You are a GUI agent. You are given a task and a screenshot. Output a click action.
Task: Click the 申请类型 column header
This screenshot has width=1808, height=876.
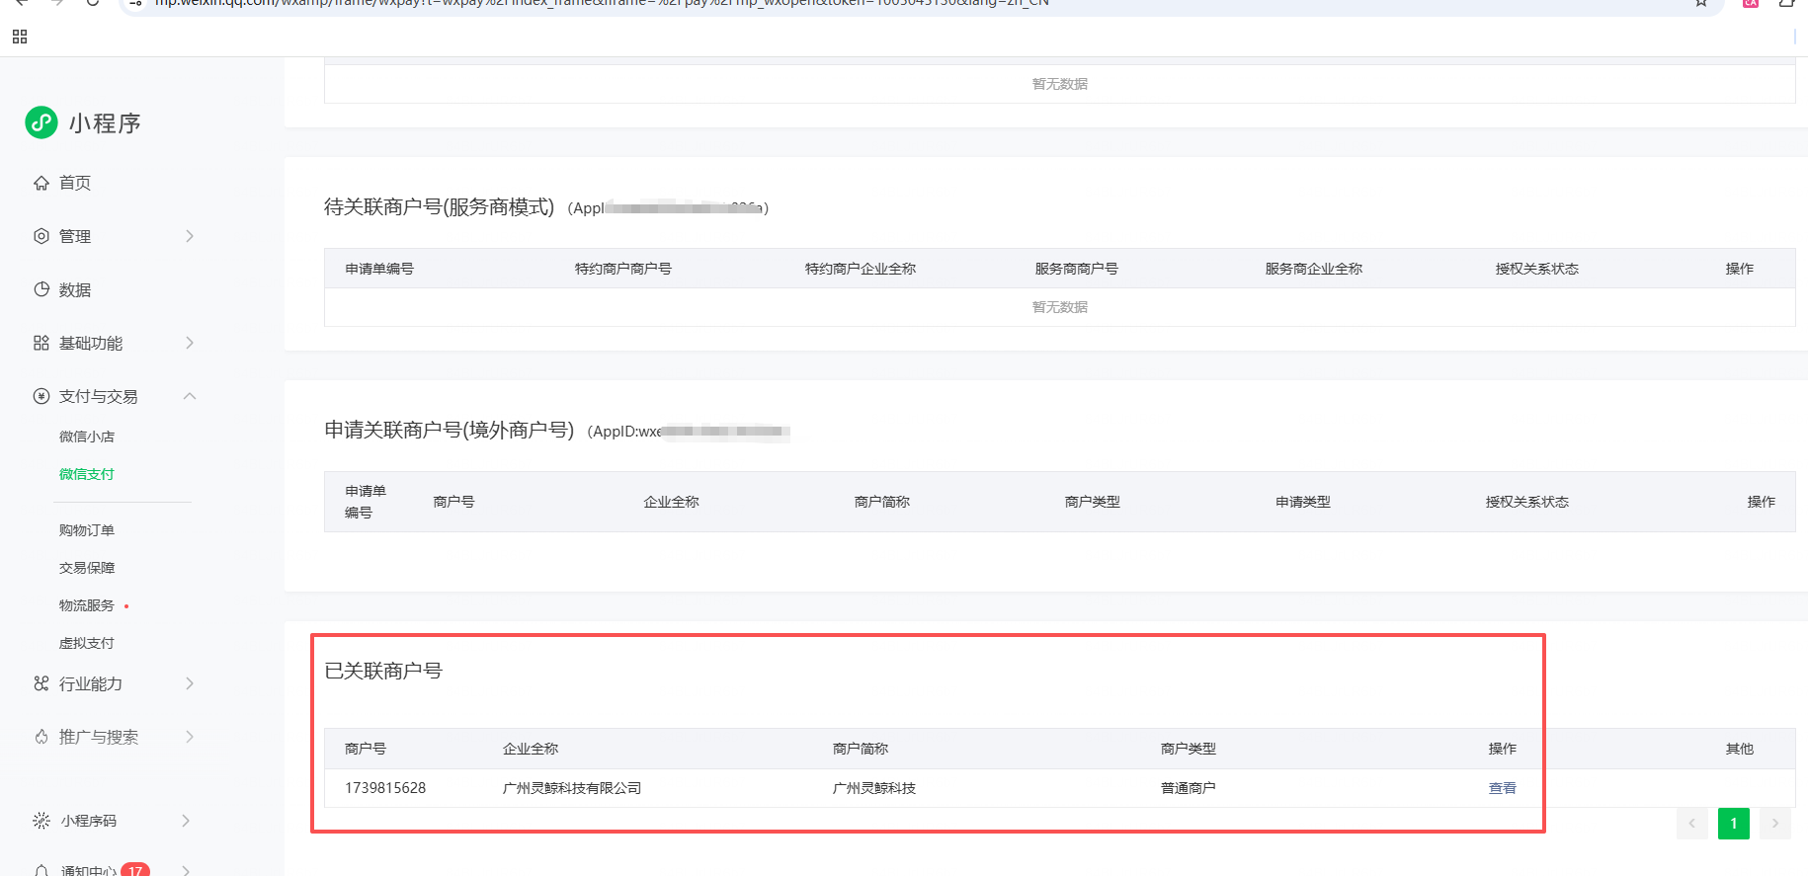tap(1303, 502)
